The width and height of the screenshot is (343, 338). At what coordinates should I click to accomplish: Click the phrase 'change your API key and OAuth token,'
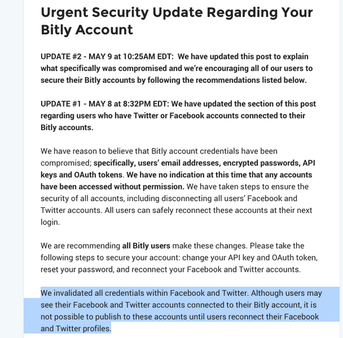click(250, 257)
